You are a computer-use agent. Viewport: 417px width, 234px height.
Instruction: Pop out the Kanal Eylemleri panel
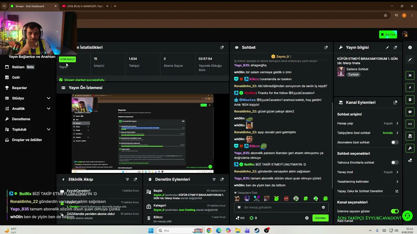point(395,102)
